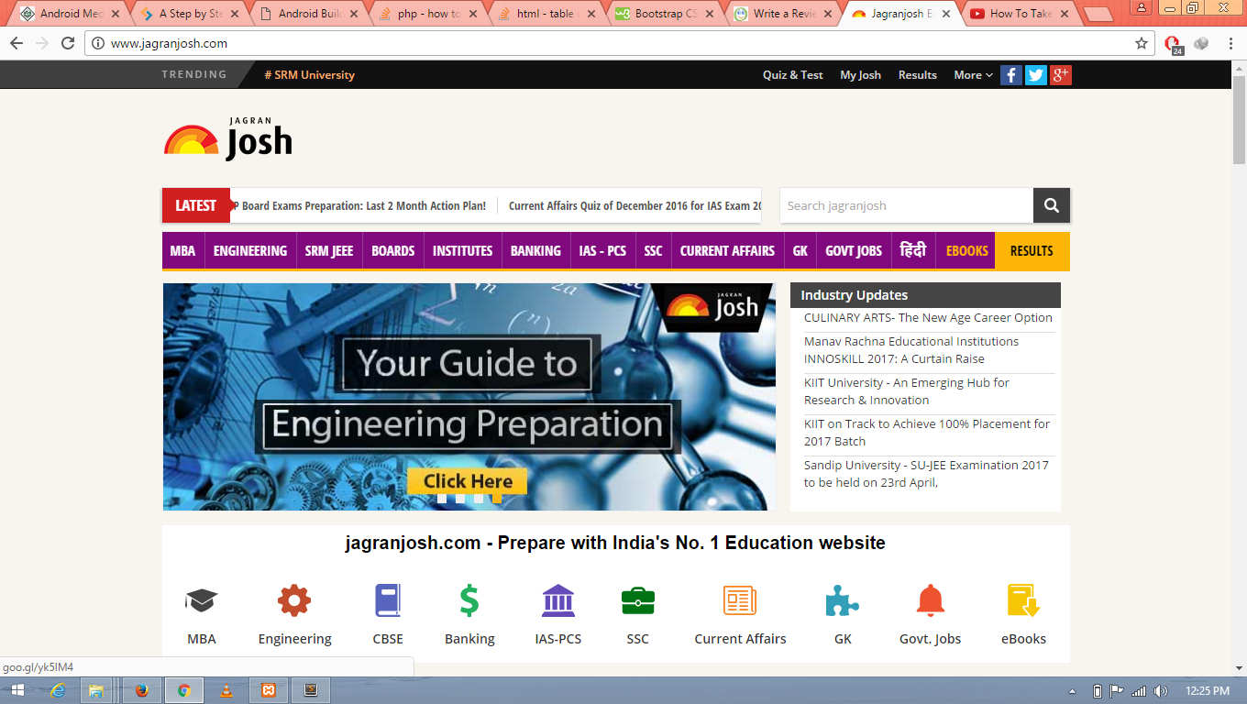Viewport: 1247px width, 704px height.
Task: Launch Internet Explorer from the taskbar
Action: 58,690
